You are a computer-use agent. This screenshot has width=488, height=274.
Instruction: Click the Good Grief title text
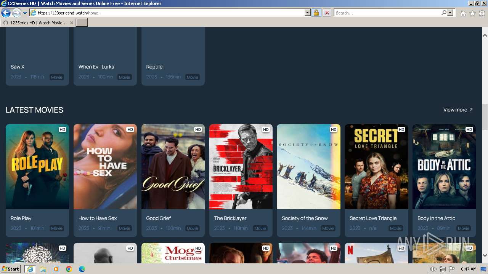(159, 218)
